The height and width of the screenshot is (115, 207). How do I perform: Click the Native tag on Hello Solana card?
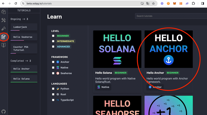click(103, 87)
